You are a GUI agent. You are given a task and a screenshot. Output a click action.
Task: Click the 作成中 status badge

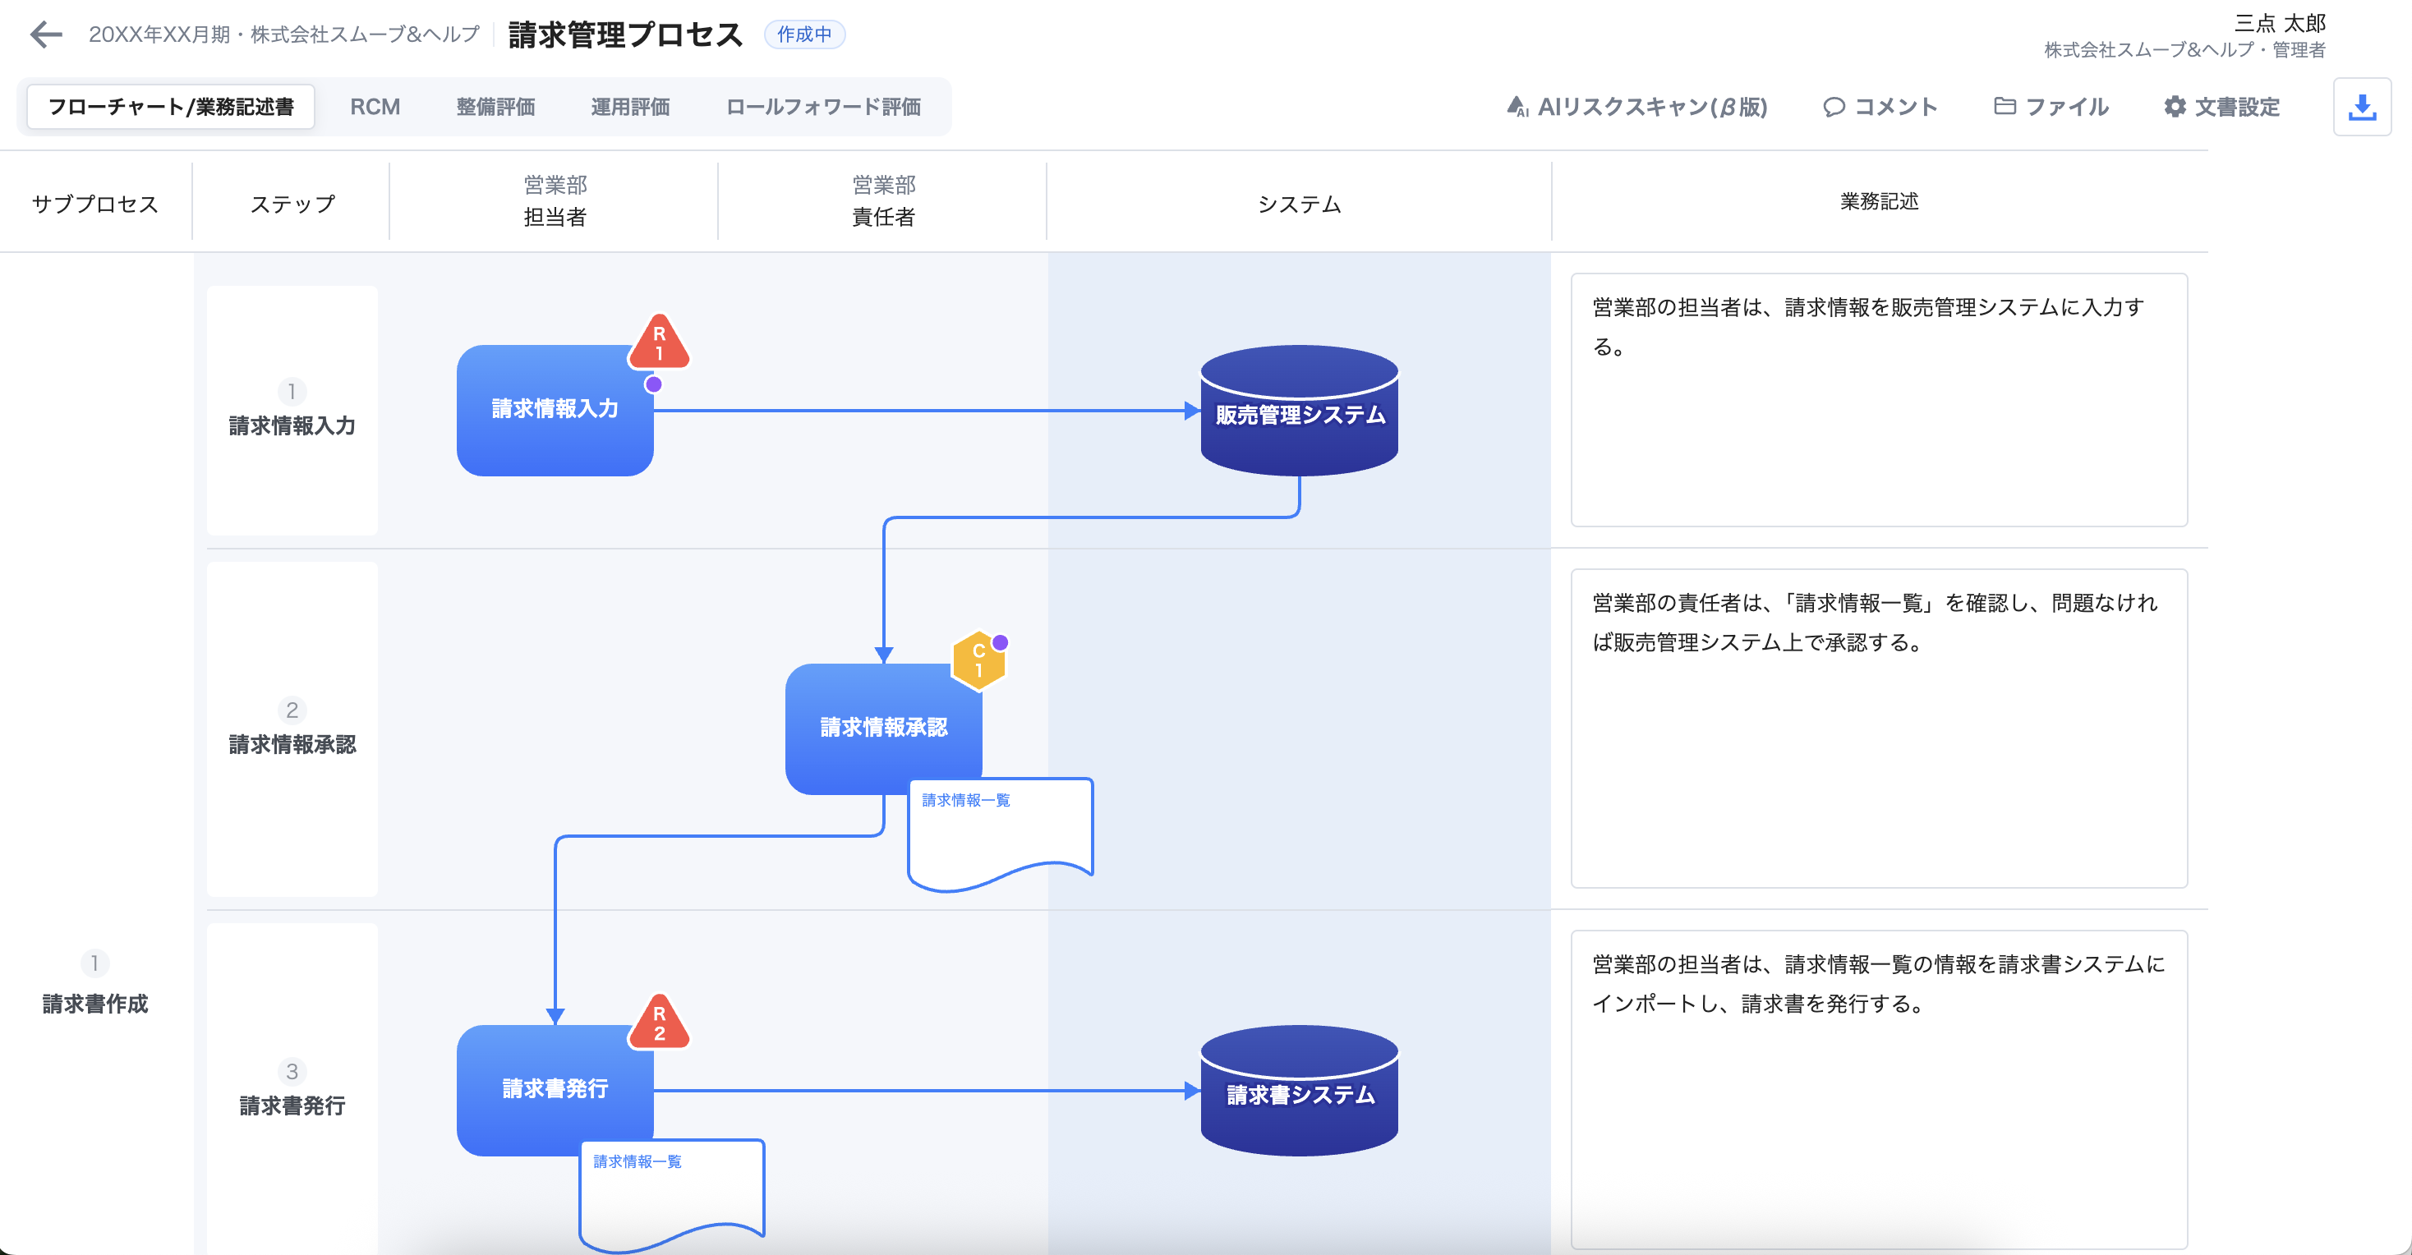(x=804, y=35)
